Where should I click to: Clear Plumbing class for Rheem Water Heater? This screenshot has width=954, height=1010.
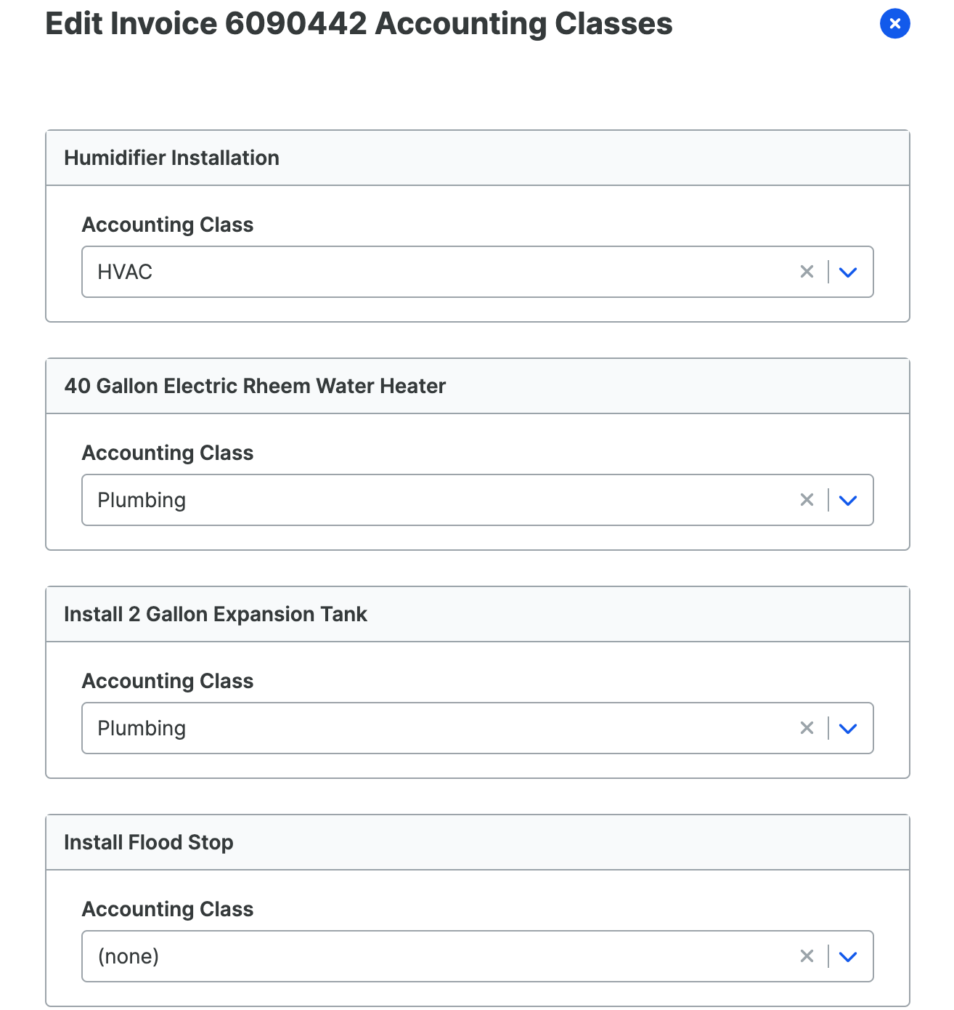tap(807, 500)
